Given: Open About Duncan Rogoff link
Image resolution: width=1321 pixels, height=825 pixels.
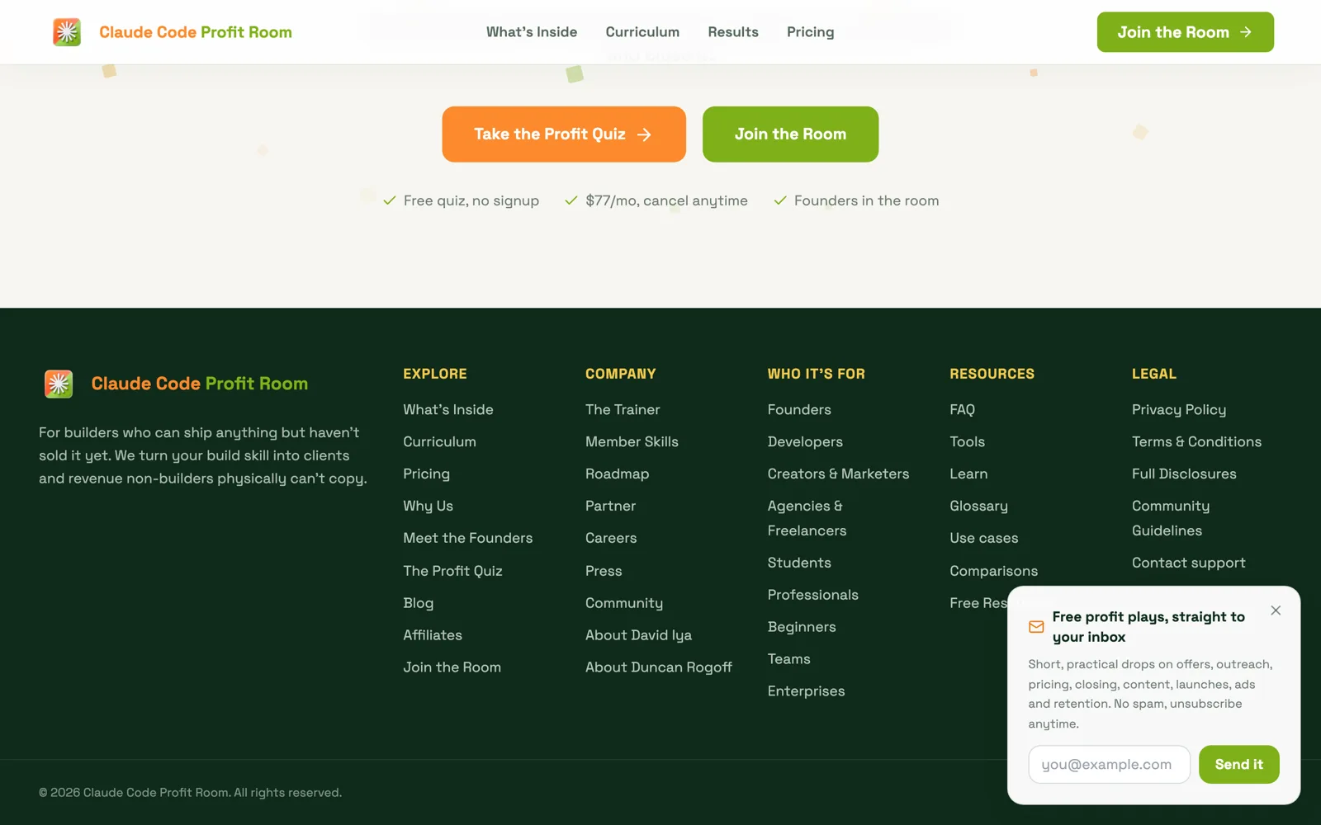Looking at the screenshot, I should [659, 667].
